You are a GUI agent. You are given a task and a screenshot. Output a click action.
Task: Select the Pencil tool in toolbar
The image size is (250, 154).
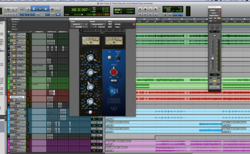tap(58, 9)
